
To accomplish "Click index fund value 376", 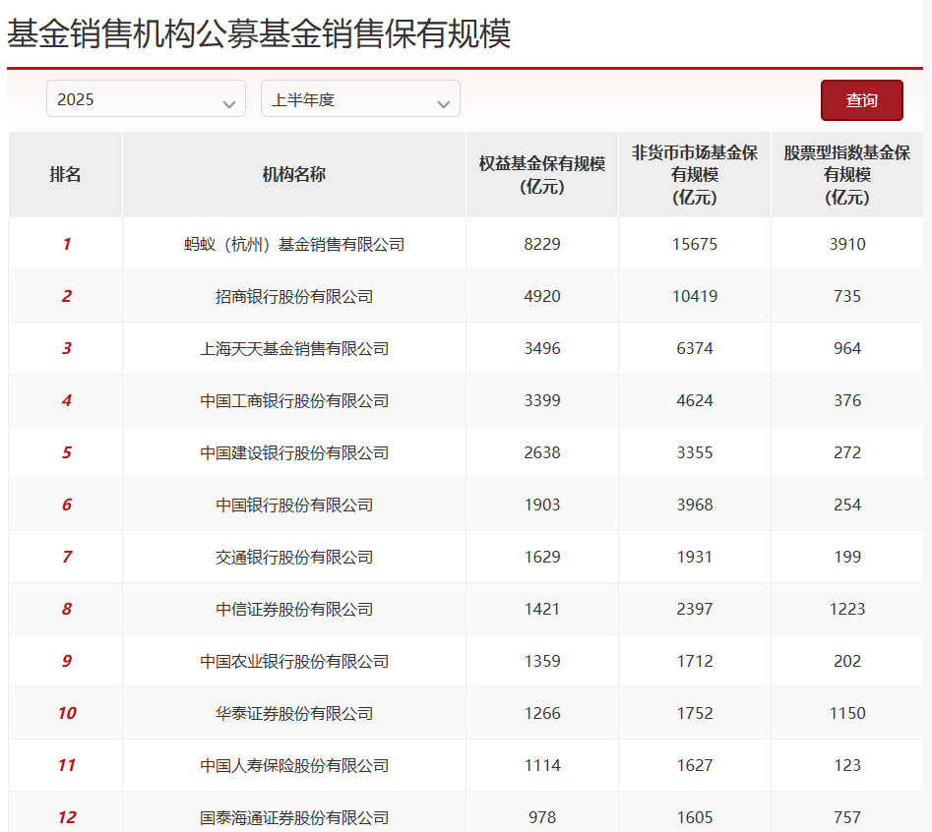I will [847, 401].
